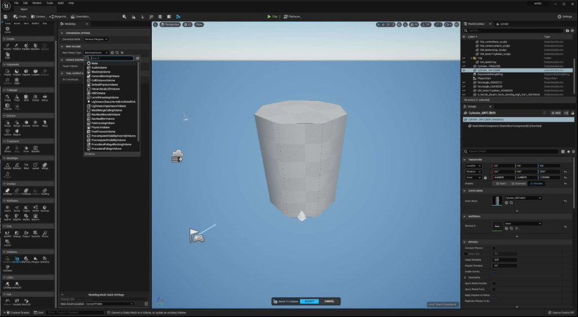This screenshot has width=578, height=317.
Task: Open the Edit menu
Action: pos(25,3)
